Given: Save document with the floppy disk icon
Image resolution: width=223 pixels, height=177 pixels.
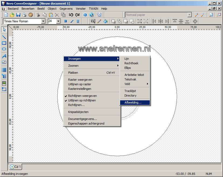Looking at the screenshot, I should pyautogui.click(x=18, y=15).
